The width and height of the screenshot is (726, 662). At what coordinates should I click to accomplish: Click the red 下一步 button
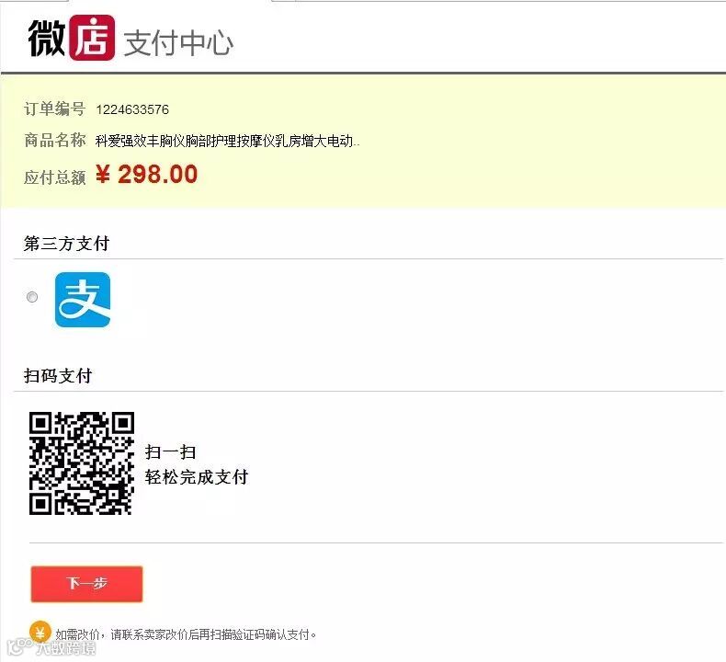[x=86, y=584]
